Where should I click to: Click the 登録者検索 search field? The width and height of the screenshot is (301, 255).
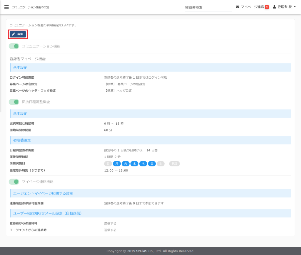point(208,8)
